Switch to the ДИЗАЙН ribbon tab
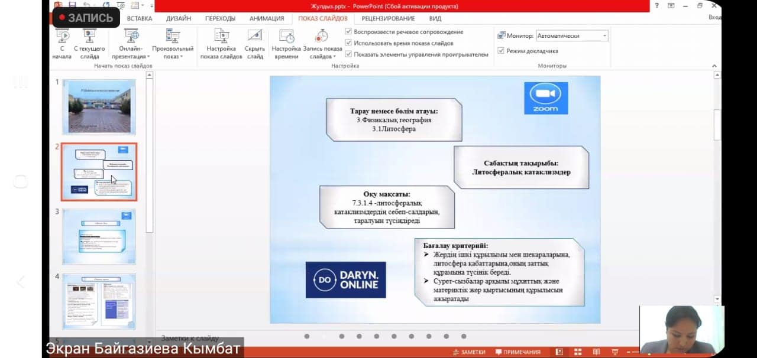757x358 pixels. coord(178,18)
